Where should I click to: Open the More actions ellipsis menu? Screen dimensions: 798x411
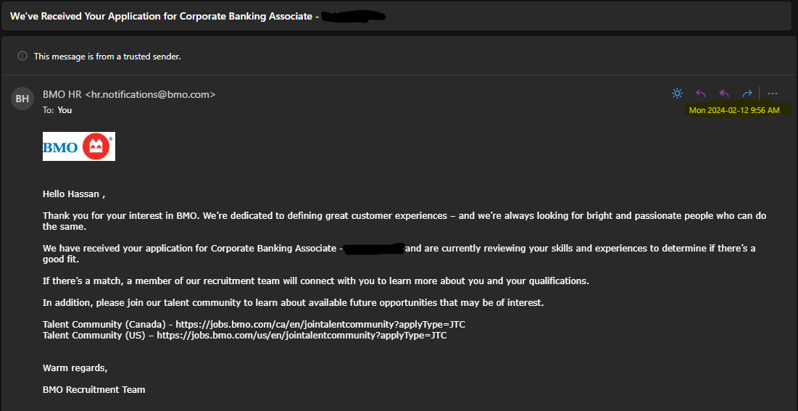(x=773, y=94)
